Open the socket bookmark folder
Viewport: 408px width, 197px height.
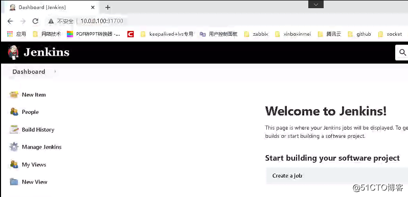(390, 34)
